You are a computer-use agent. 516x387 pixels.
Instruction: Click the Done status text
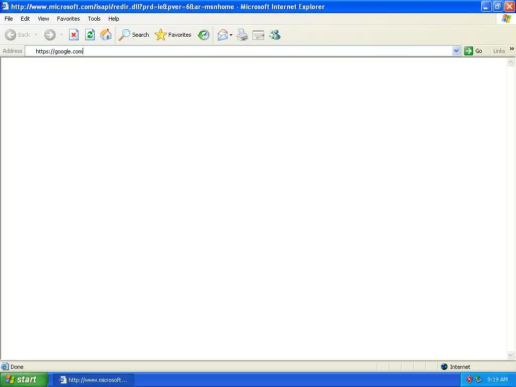[x=17, y=367]
